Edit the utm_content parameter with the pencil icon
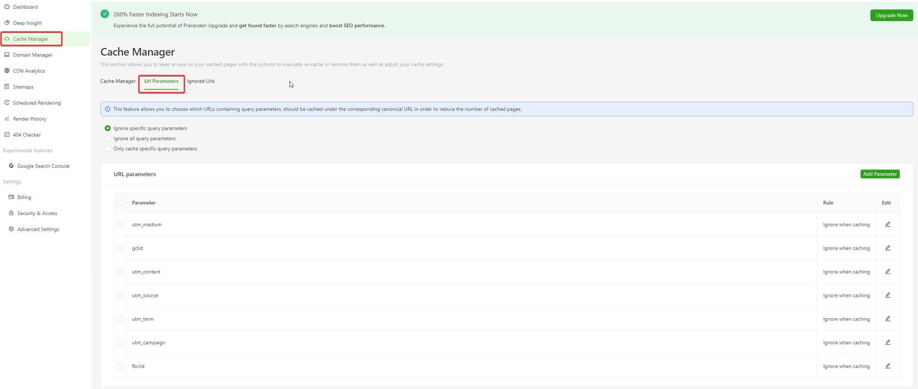 click(x=888, y=272)
